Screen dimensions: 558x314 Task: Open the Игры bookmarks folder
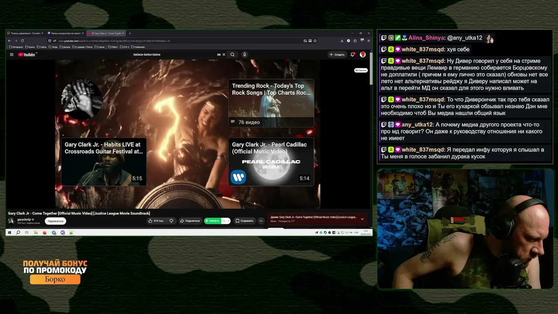click(x=53, y=47)
